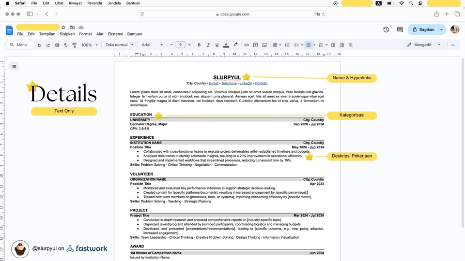465x261 pixels.
Task: Run spelling and grammar check icon
Action: pyautogui.click(x=65, y=45)
